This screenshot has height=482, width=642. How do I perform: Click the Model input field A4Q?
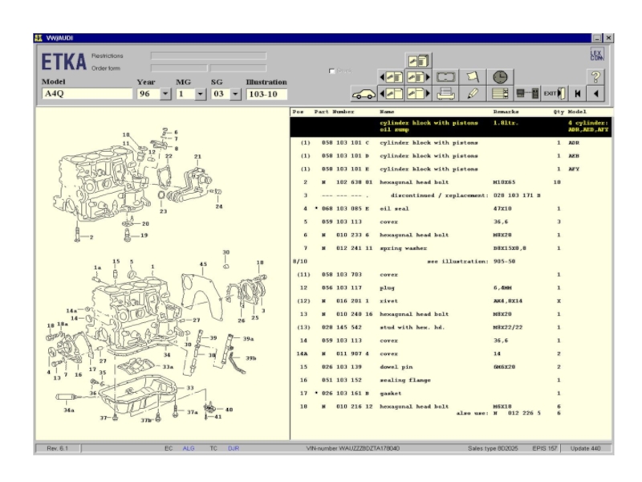pyautogui.click(x=87, y=94)
